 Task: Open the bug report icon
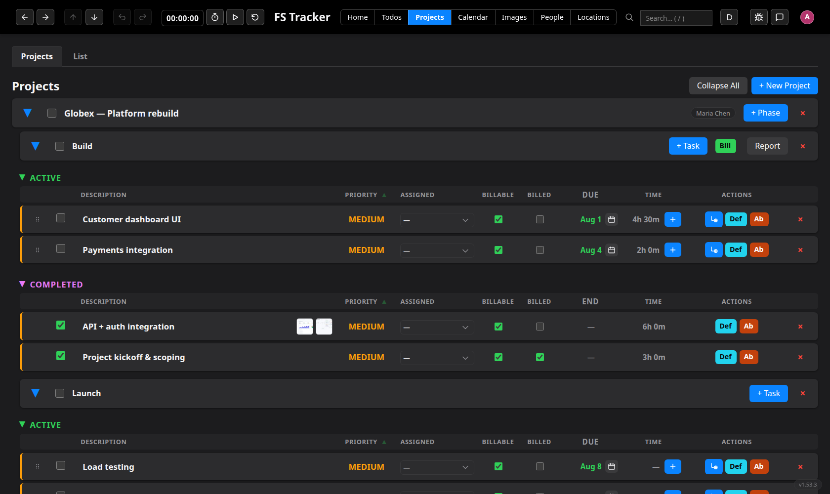click(759, 17)
